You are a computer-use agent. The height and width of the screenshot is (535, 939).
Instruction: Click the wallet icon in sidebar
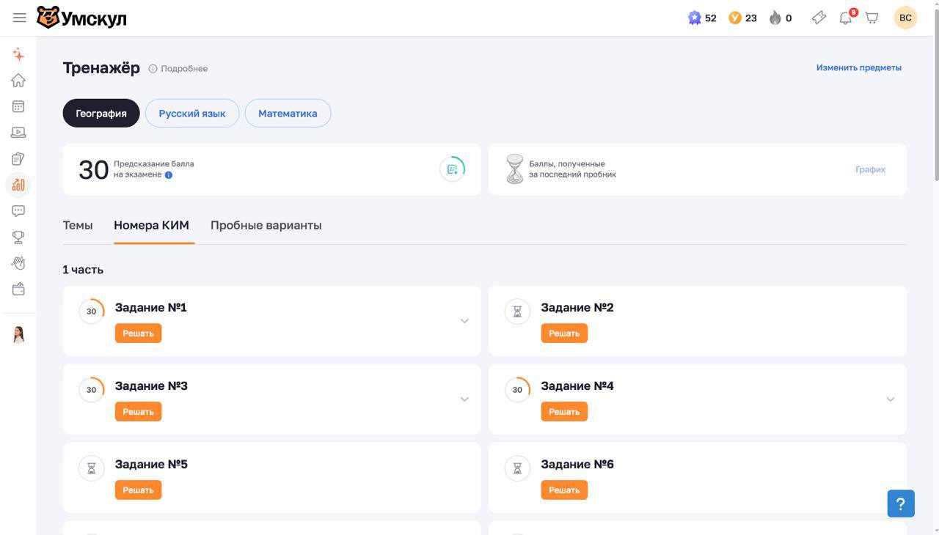click(x=18, y=289)
